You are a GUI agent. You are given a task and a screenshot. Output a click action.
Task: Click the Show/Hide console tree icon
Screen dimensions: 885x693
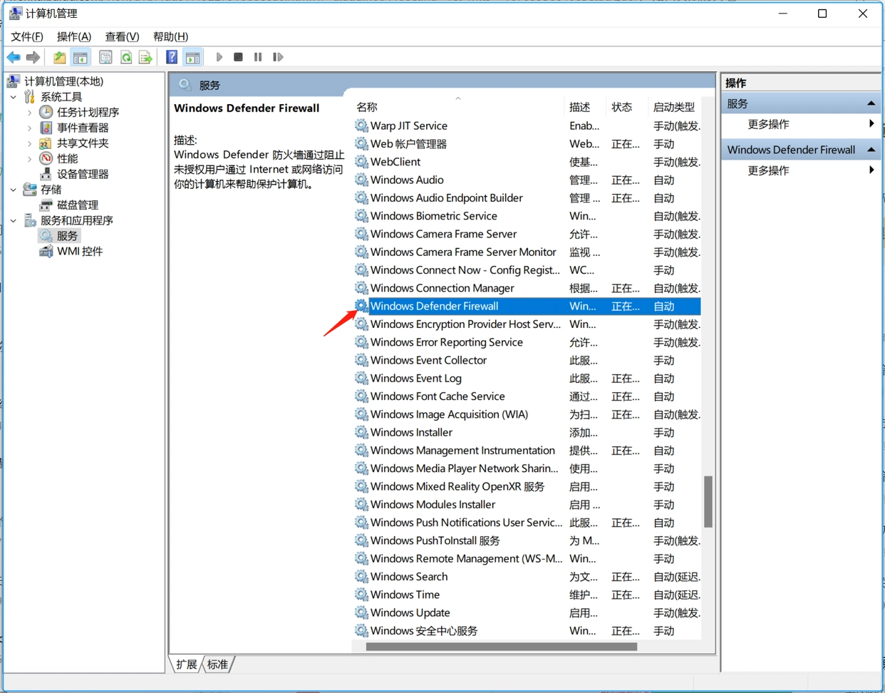click(81, 57)
